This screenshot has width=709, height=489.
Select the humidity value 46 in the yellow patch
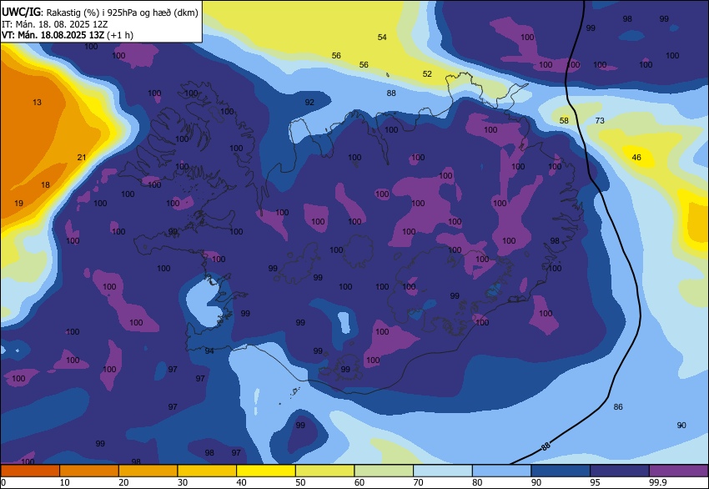tap(636, 158)
